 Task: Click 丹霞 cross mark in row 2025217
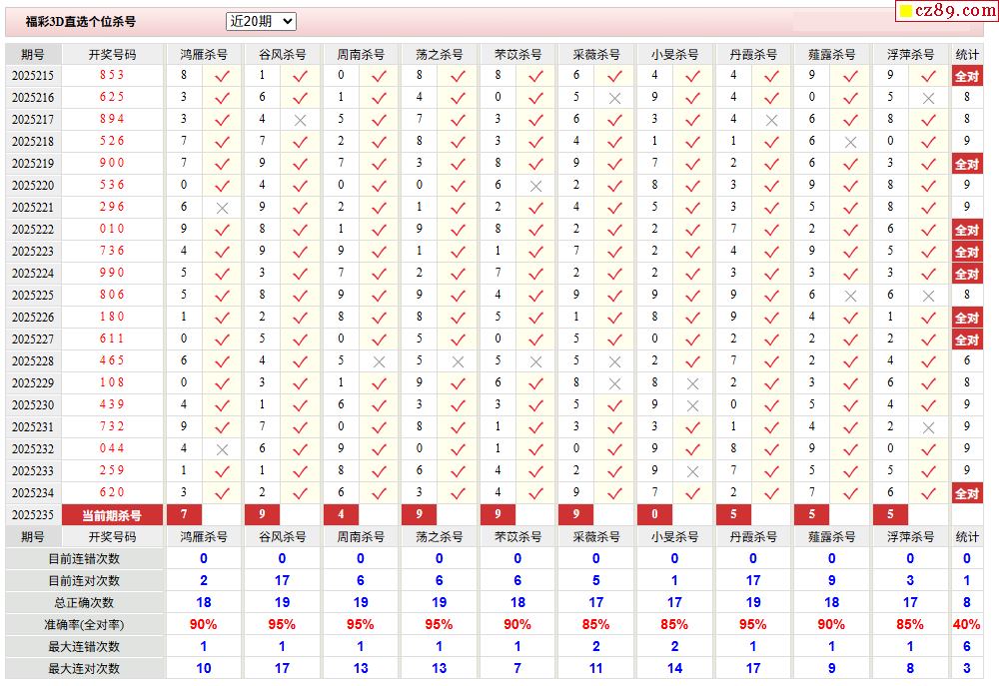771,121
